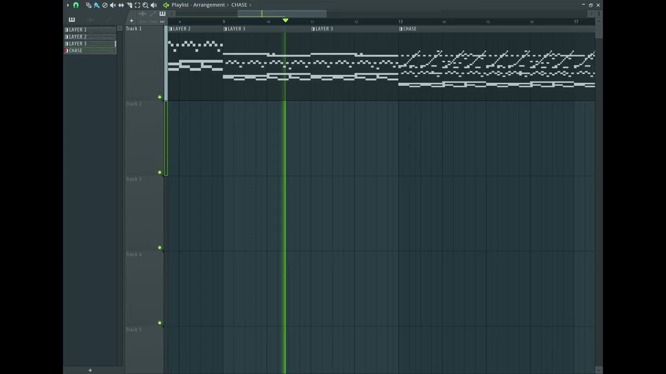
Task: Expand the arrow after CHASE
Action: click(x=250, y=5)
